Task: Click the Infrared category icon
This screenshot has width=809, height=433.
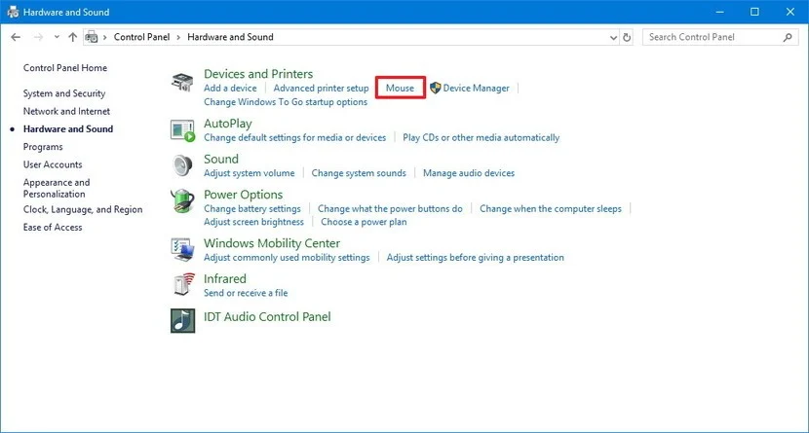Action: point(182,285)
